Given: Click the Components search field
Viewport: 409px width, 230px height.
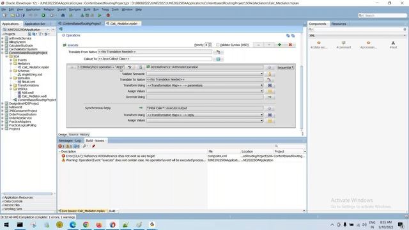Looking at the screenshot, I should point(357,29).
